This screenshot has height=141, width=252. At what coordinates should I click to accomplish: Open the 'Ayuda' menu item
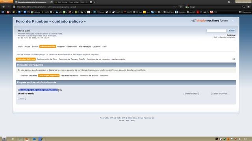[27, 47]
